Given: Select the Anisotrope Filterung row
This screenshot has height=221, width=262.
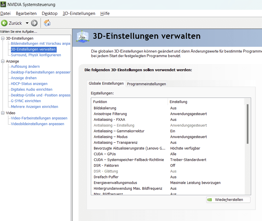Looking at the screenshot, I should click(x=168, y=114).
